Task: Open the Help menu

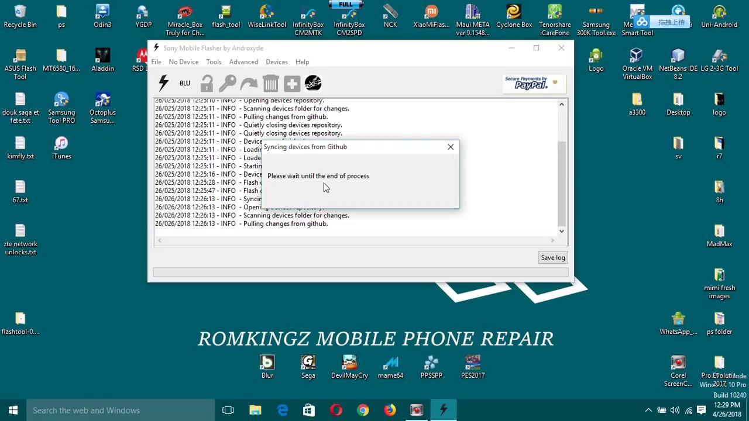Action: 303,62
